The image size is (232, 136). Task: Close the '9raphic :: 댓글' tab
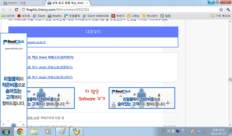pos(43,3)
